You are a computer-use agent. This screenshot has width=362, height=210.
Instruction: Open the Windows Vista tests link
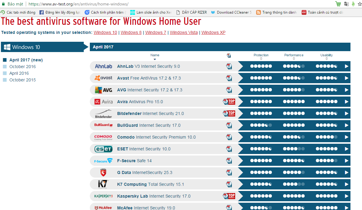tap(184, 32)
